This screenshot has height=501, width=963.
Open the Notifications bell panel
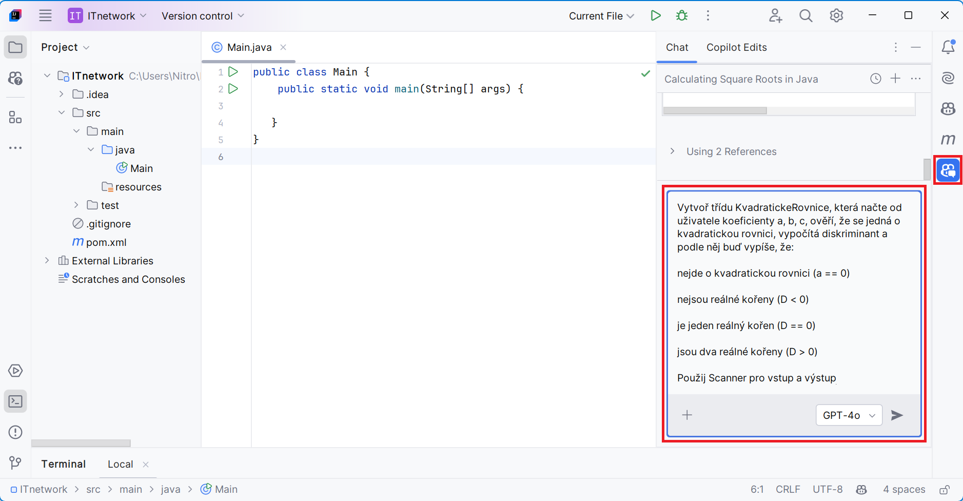[948, 47]
